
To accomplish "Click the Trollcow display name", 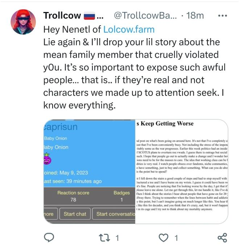I will pyautogui.click(x=62, y=16).
